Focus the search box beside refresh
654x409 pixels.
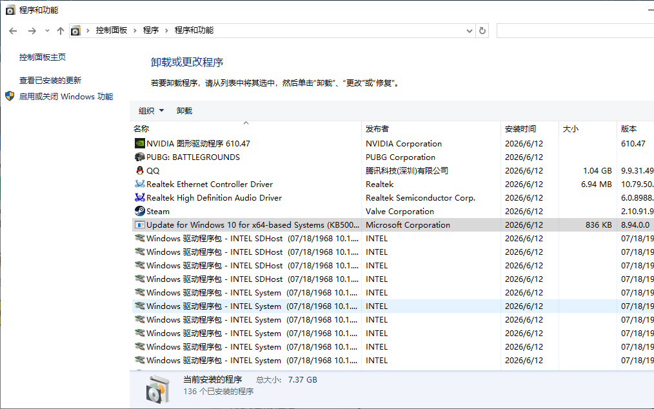[x=575, y=30]
